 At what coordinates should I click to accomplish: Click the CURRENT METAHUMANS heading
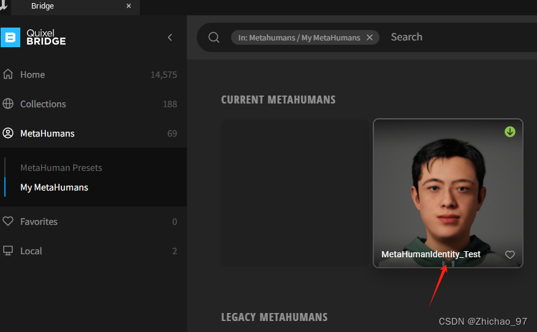click(x=278, y=100)
